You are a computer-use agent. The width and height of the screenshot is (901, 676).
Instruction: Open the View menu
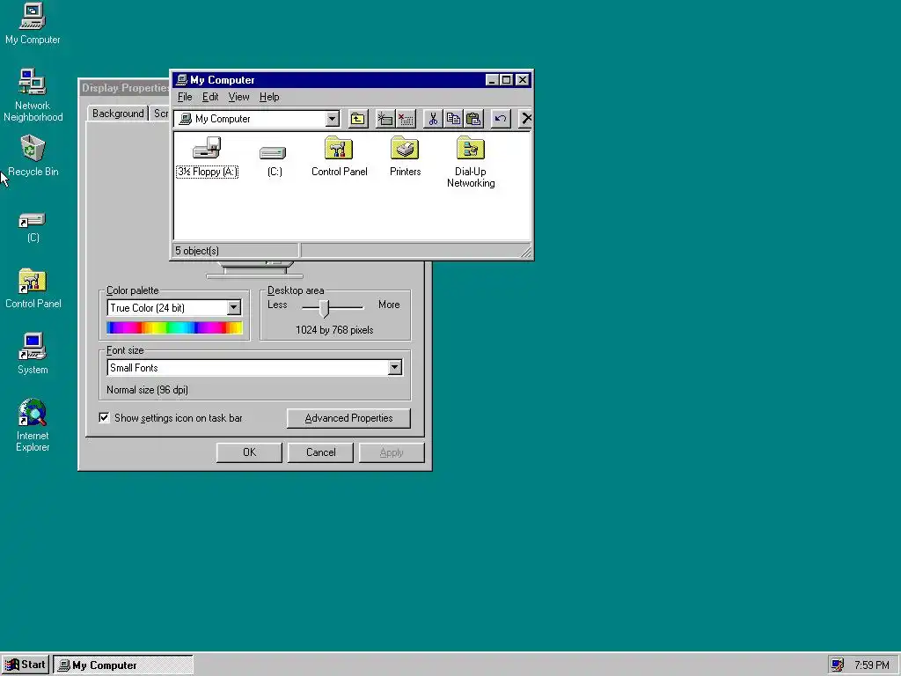[x=238, y=97]
